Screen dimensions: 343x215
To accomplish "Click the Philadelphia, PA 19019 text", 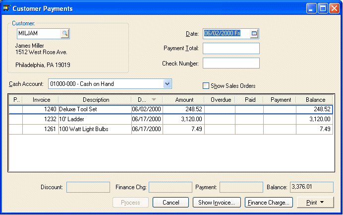I will tap(43, 65).
